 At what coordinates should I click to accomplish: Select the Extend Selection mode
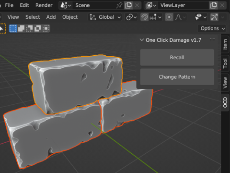click(21, 28)
